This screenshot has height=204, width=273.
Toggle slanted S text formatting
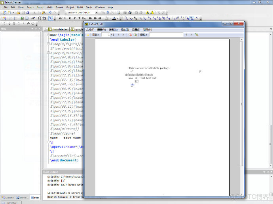(74, 18)
